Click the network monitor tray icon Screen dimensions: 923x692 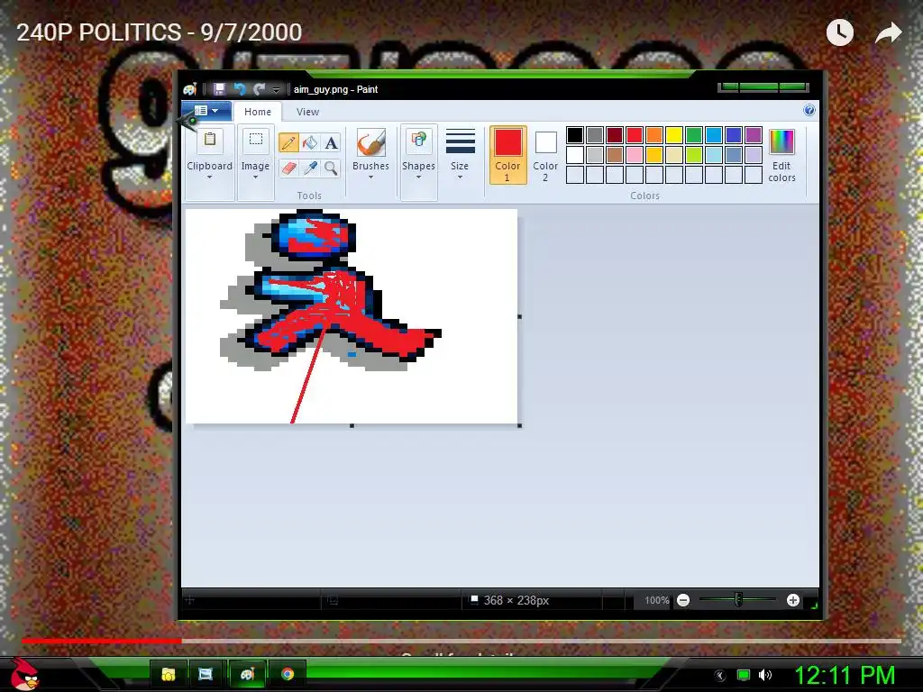(x=744, y=675)
